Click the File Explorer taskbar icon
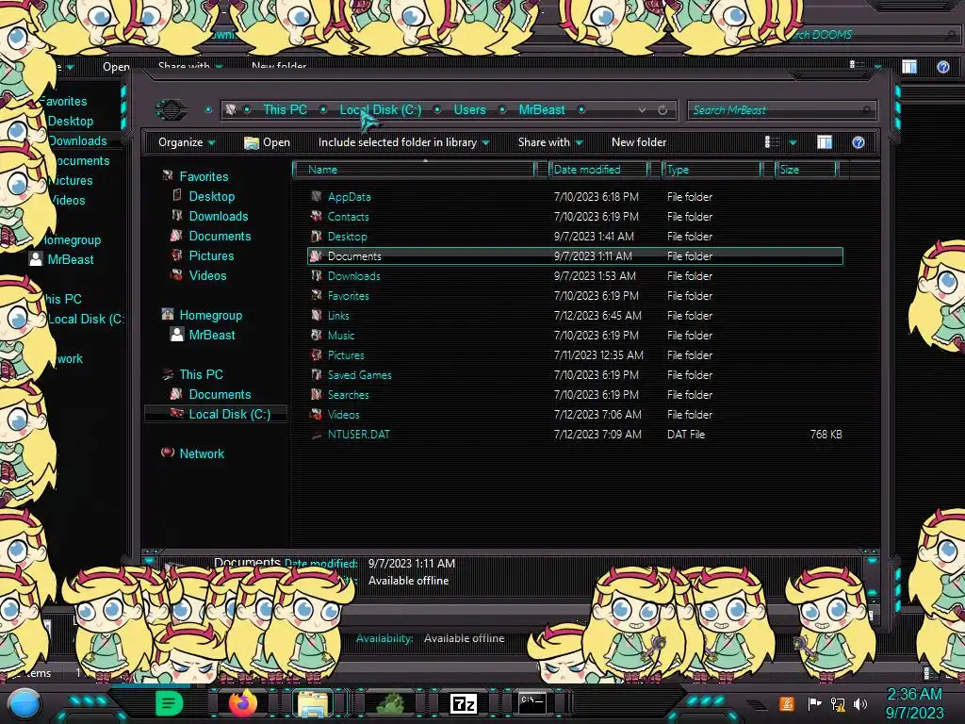The width and height of the screenshot is (965, 724). (313, 703)
